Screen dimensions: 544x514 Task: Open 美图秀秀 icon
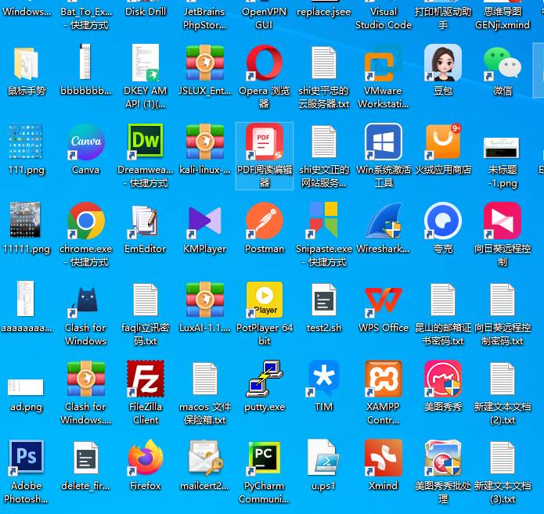point(443,379)
